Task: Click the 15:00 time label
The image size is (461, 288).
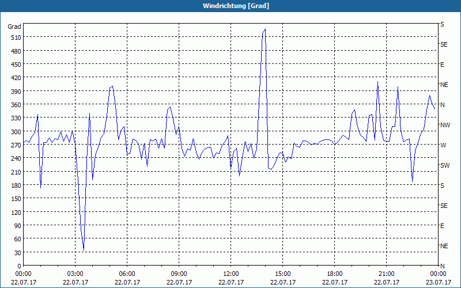Action: [x=282, y=274]
